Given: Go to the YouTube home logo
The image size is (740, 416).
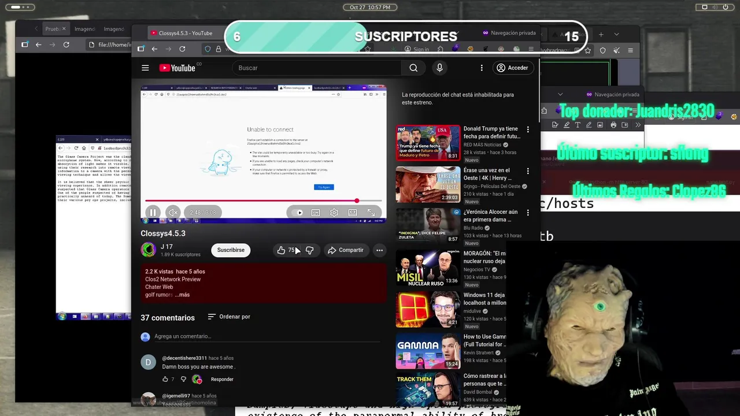Looking at the screenshot, I should point(177,68).
